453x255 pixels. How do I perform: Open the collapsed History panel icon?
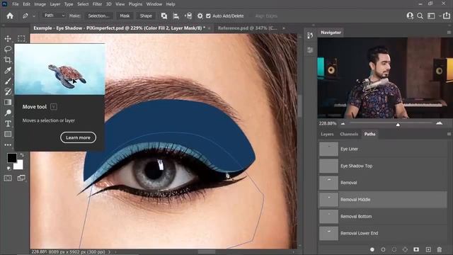click(310, 35)
